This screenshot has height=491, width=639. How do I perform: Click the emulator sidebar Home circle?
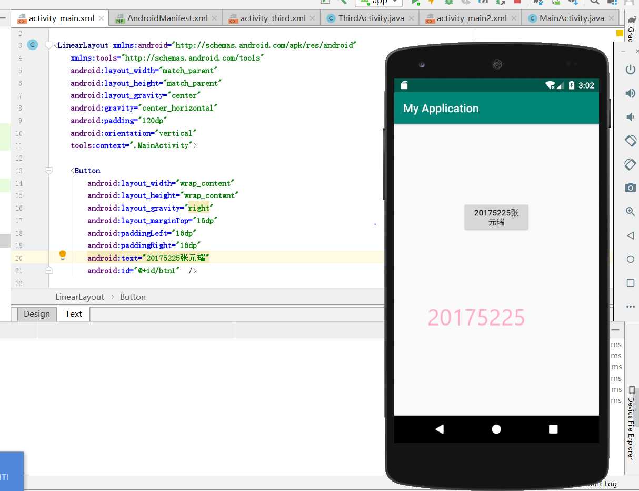630,259
